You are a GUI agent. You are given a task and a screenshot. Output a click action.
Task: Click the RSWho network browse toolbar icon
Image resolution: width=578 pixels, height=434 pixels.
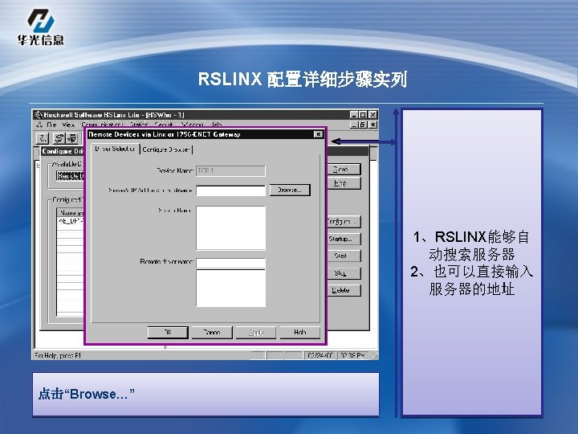coord(43,138)
